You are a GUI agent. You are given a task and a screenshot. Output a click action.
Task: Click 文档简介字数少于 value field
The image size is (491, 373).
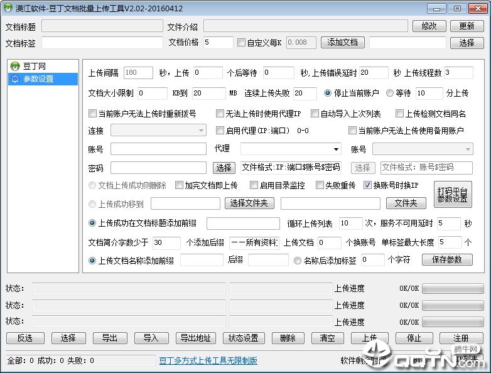coord(166,242)
